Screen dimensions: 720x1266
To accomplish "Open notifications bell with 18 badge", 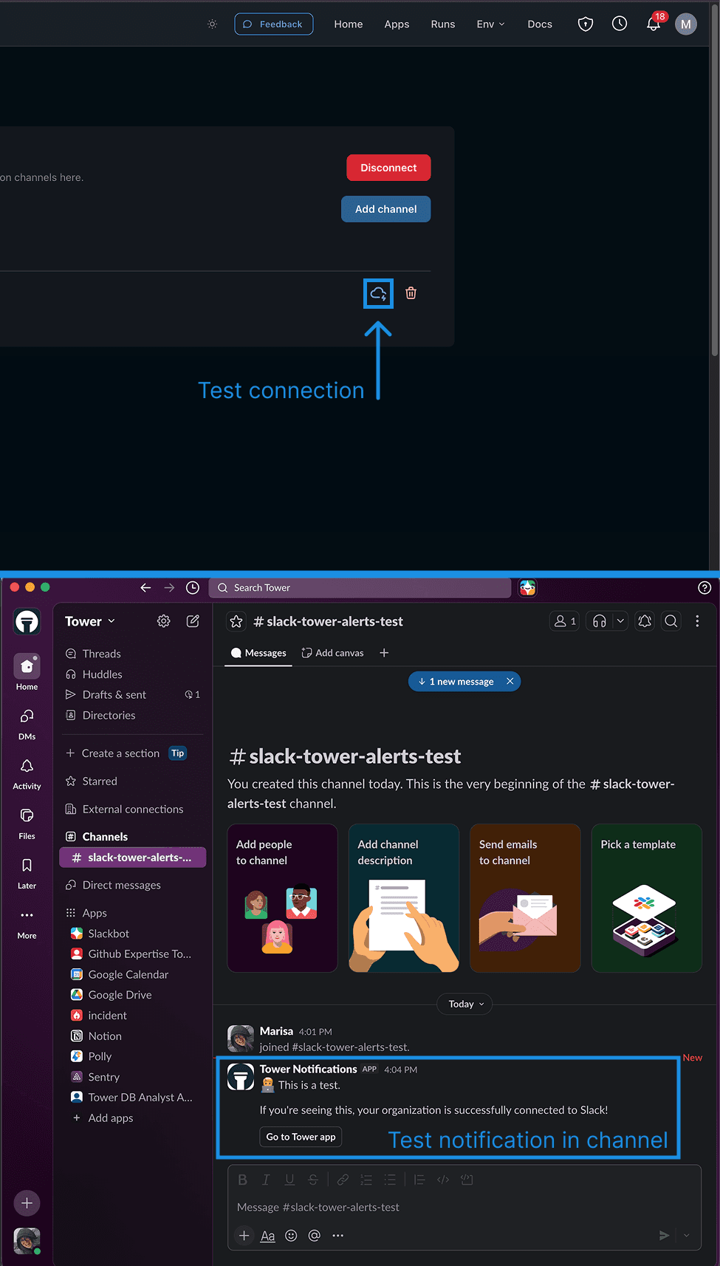I will point(654,24).
